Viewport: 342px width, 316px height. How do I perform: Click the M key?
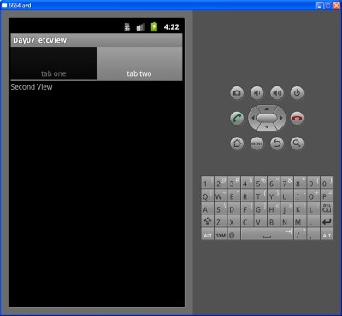(x=300, y=221)
